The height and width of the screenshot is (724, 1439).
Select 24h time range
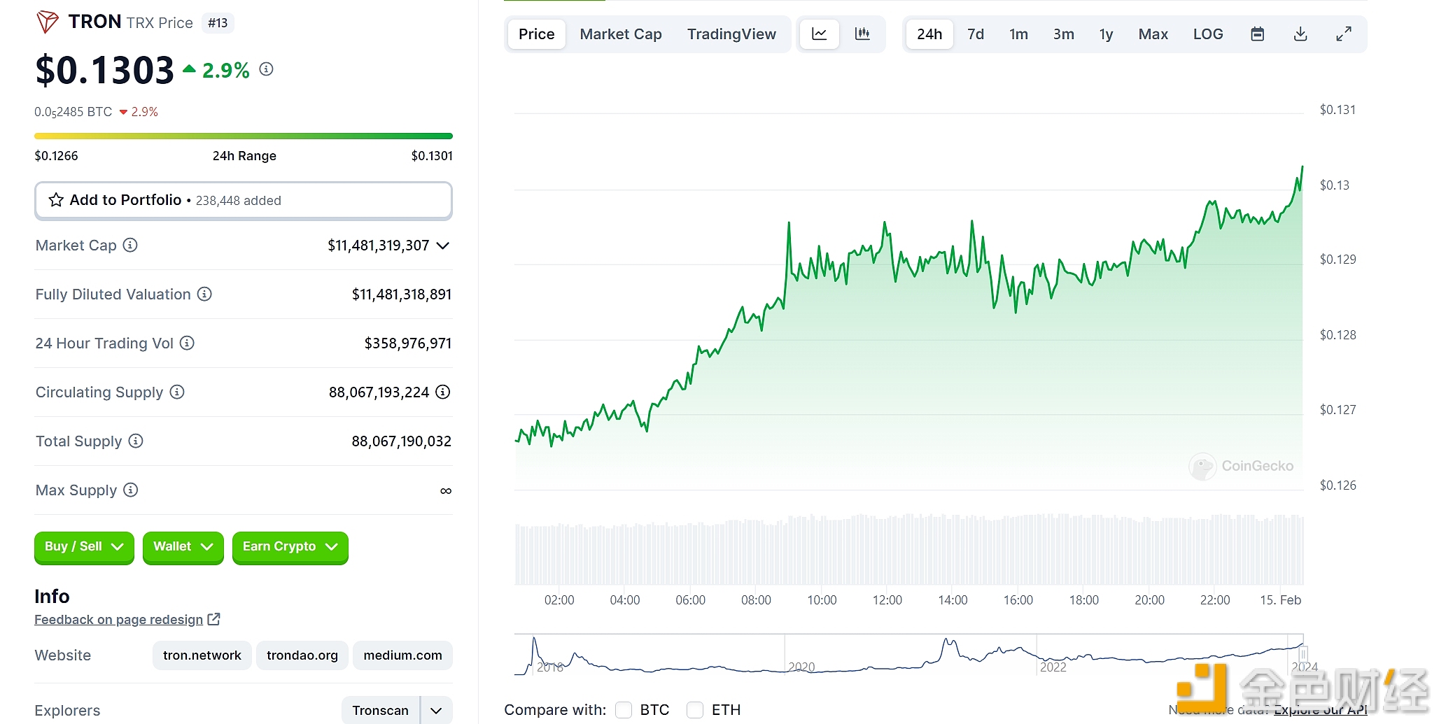929,34
